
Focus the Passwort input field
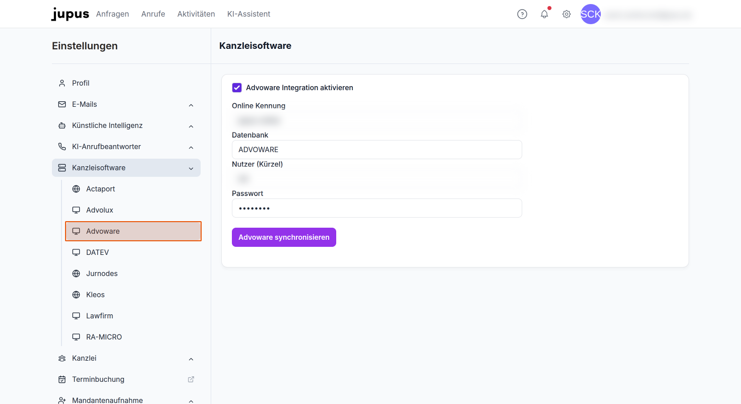point(377,208)
